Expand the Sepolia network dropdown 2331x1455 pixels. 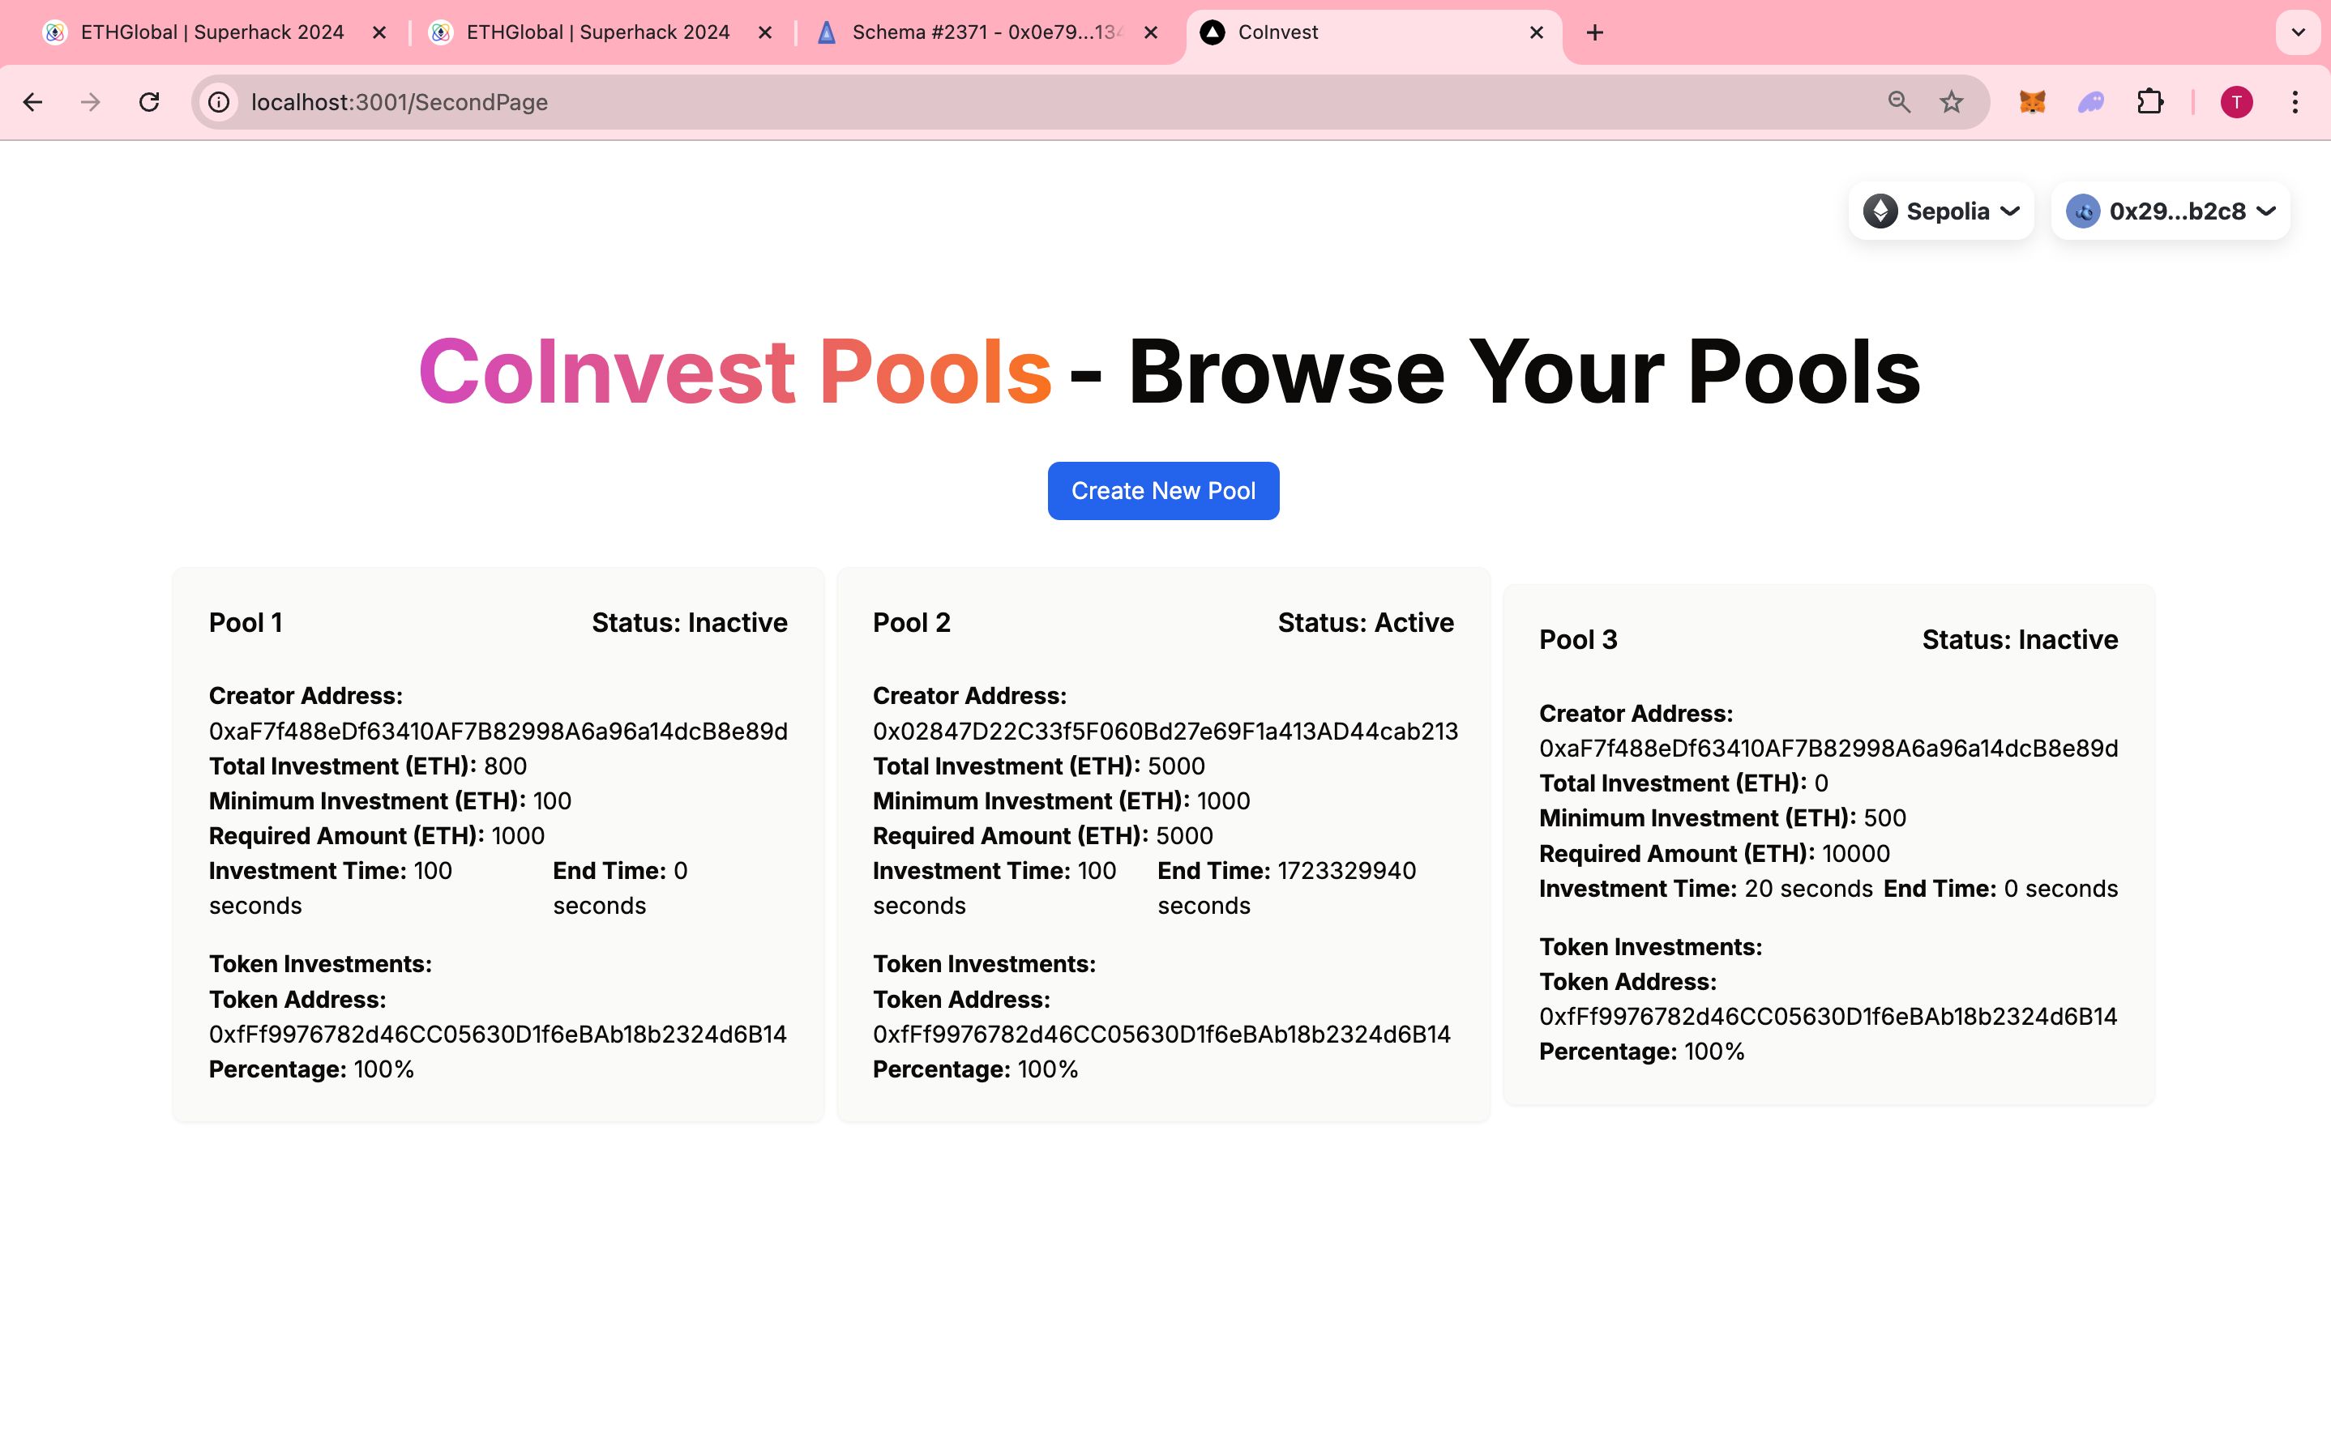click(x=1942, y=210)
